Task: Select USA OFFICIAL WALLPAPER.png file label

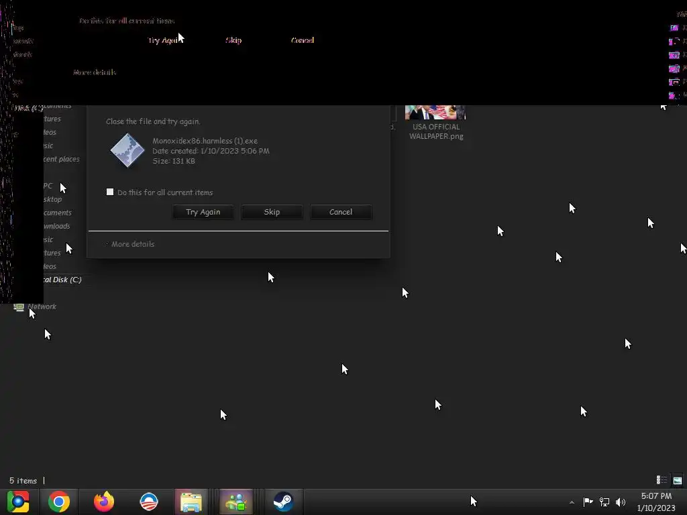Action: pyautogui.click(x=436, y=131)
